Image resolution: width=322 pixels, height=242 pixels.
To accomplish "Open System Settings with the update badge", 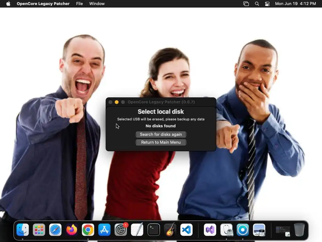I will (x=121, y=230).
